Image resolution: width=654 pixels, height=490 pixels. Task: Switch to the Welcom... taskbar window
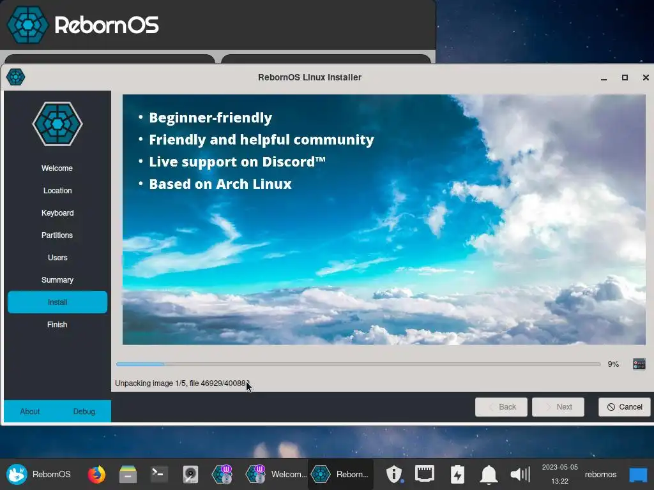click(276, 474)
